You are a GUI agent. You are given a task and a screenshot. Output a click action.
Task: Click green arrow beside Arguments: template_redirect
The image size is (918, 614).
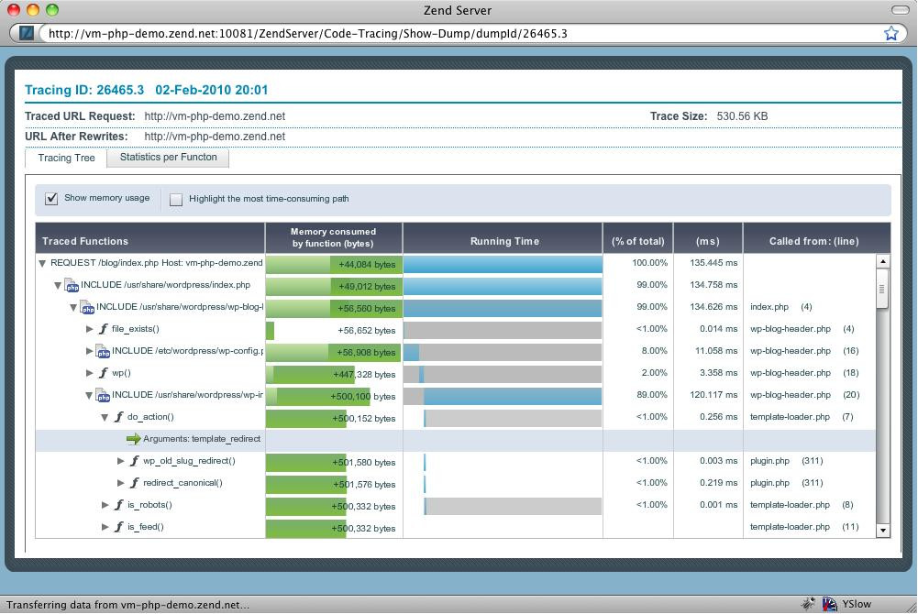tap(134, 439)
